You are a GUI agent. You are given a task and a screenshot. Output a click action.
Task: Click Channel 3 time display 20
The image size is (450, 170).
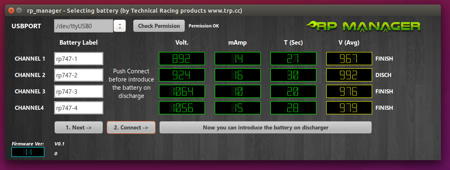(x=293, y=91)
